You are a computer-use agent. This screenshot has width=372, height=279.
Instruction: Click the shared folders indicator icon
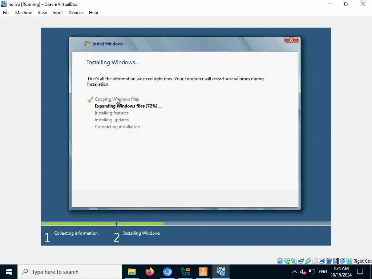pyautogui.click(x=315, y=261)
